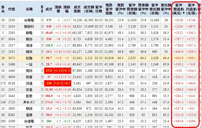The height and width of the screenshot is (128, 201).
Task: Click the 現股當沖率(%) column header
Action: pyautogui.click(x=121, y=9)
